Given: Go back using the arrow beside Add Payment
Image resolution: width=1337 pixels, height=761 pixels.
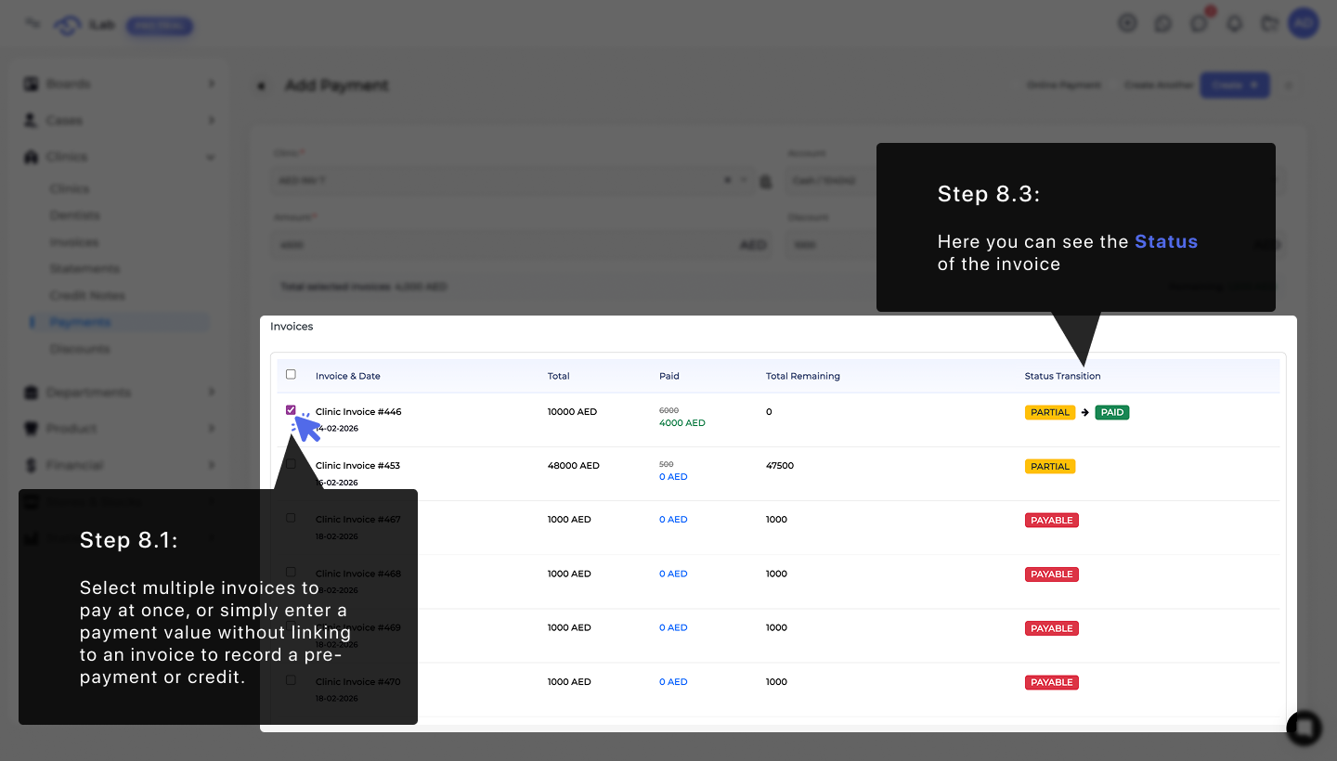Looking at the screenshot, I should (262, 86).
